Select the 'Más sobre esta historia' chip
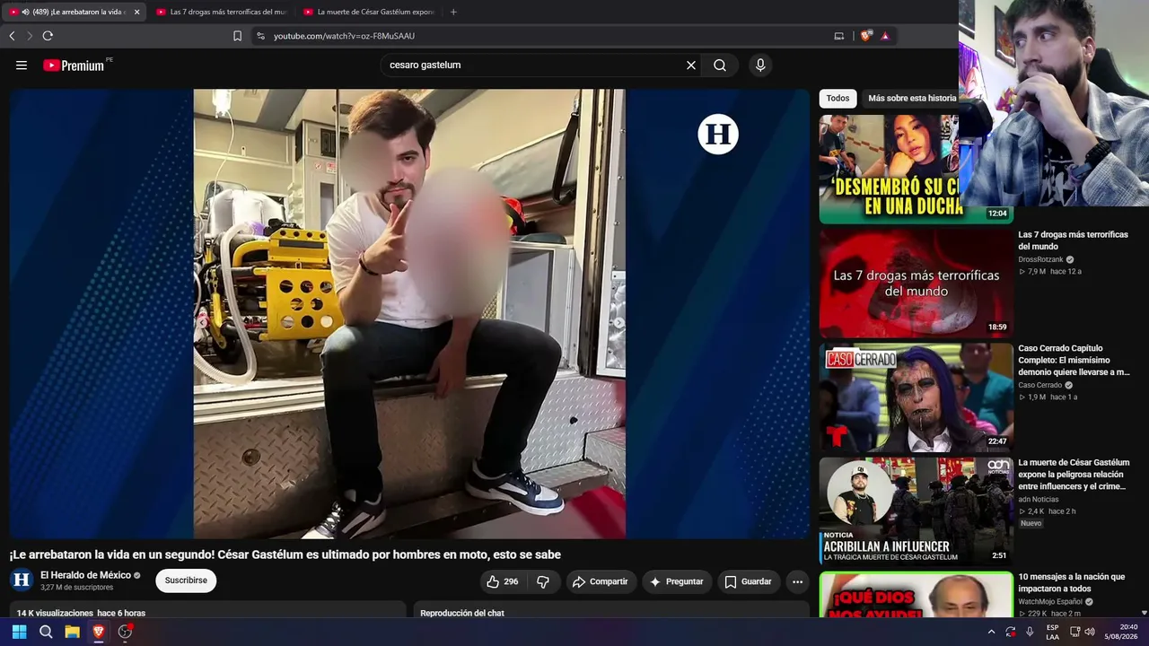 pos(910,99)
